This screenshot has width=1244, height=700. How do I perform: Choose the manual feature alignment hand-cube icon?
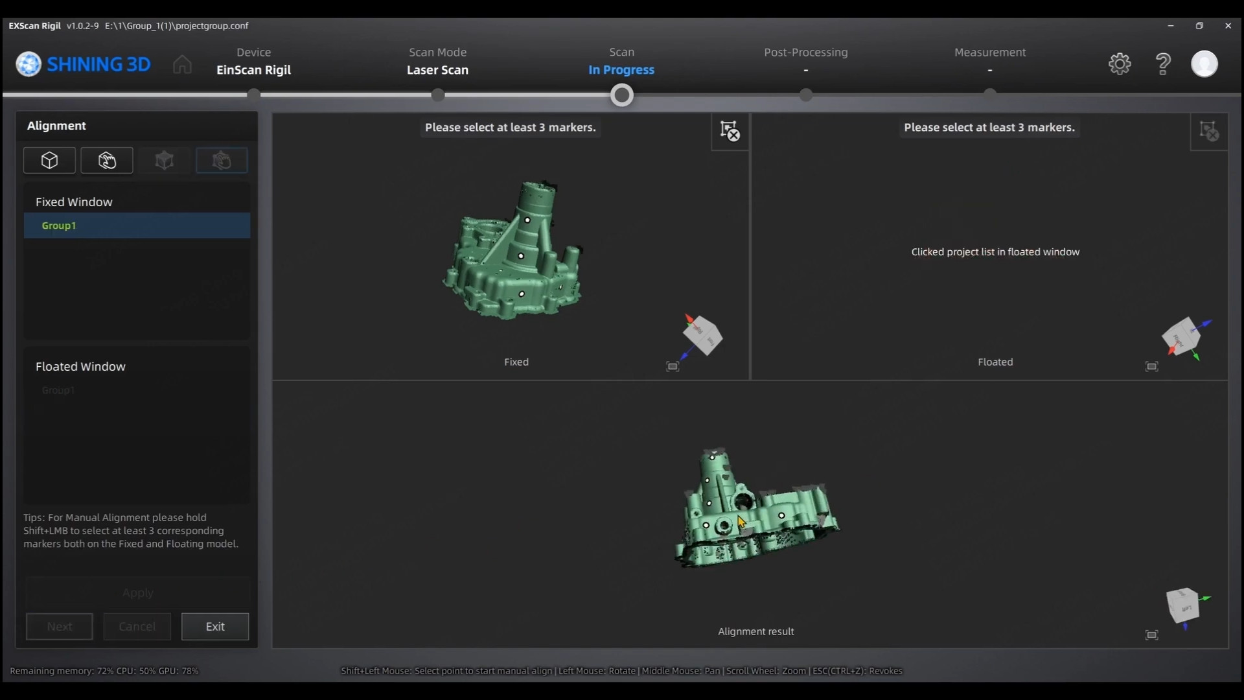coord(107,160)
